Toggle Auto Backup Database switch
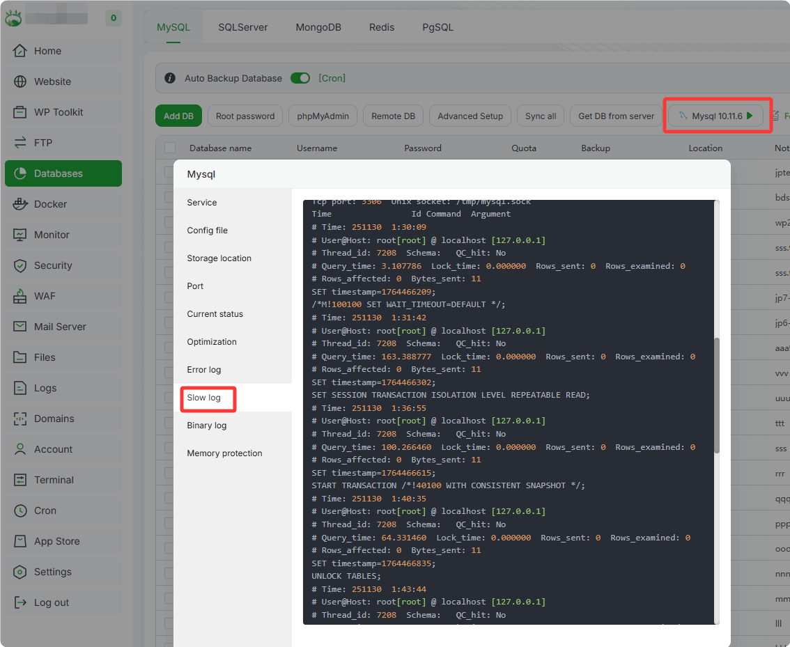The height and width of the screenshot is (647, 790). [x=300, y=78]
